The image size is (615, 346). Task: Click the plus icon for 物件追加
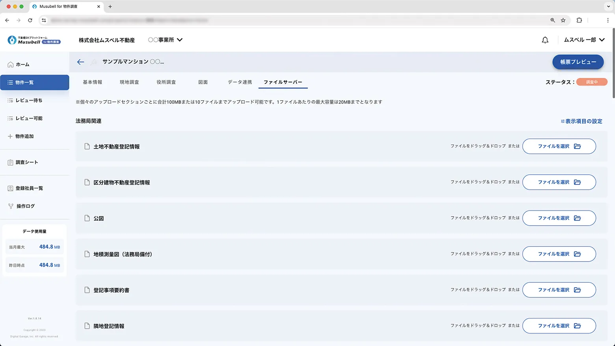point(10,136)
